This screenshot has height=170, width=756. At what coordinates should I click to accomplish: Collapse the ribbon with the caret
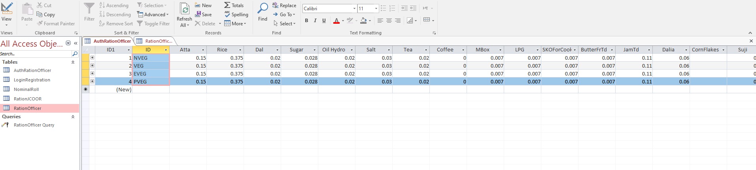tap(750, 33)
